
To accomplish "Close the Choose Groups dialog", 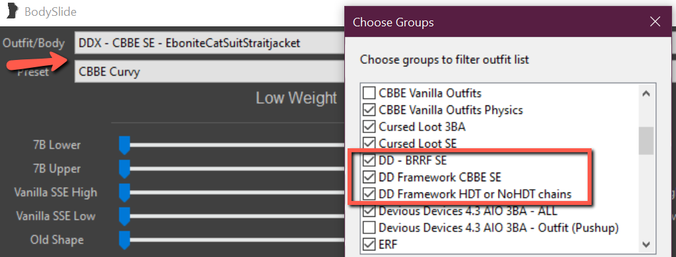I will pos(656,22).
